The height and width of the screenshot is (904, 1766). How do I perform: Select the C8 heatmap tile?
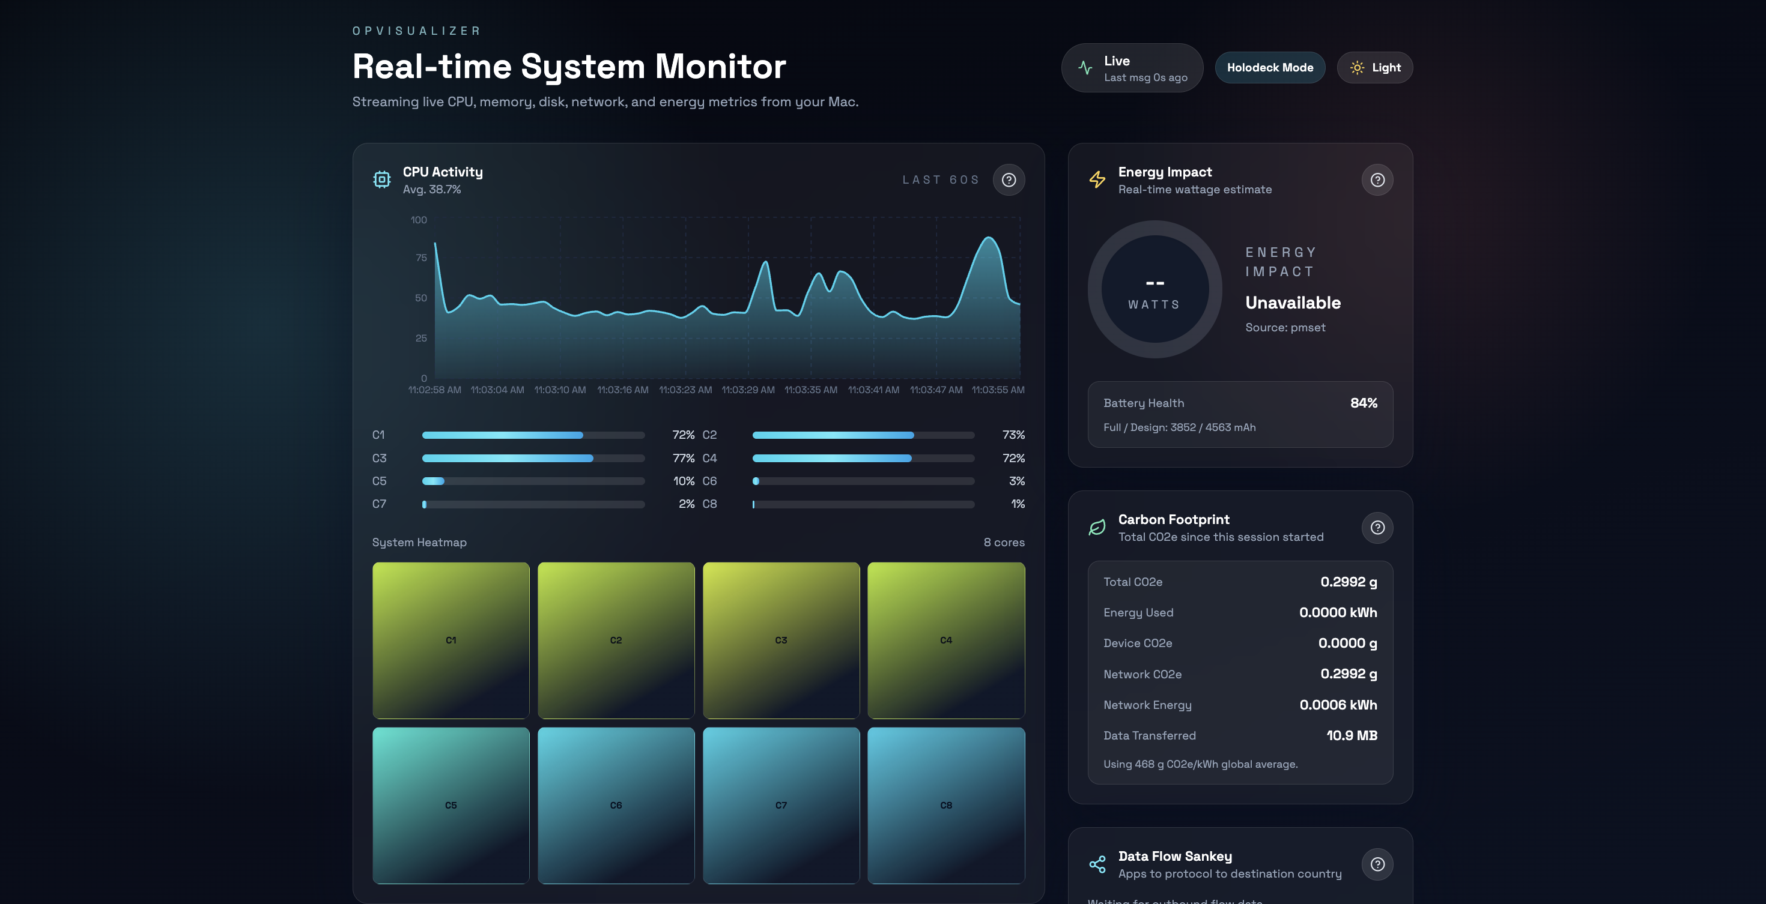click(x=945, y=806)
